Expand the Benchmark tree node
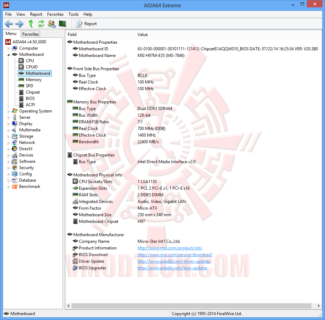 [8, 187]
